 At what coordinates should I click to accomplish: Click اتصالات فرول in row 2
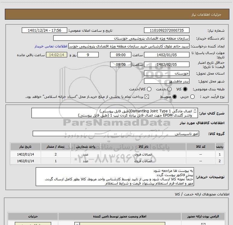point(143,161)
